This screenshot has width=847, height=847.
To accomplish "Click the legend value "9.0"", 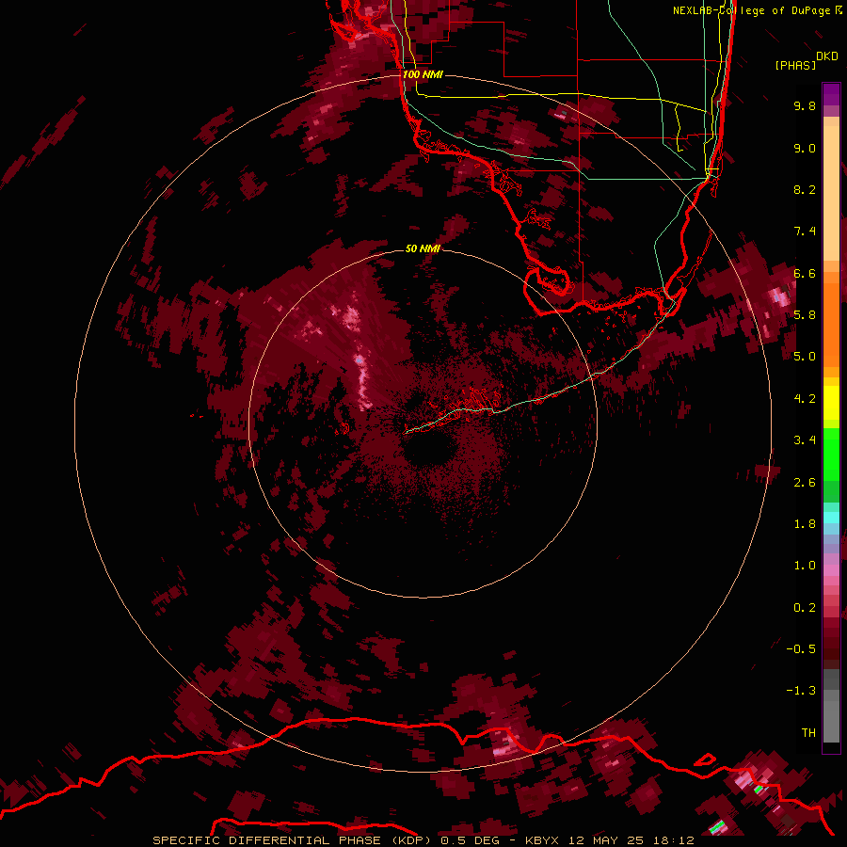I will [805, 148].
